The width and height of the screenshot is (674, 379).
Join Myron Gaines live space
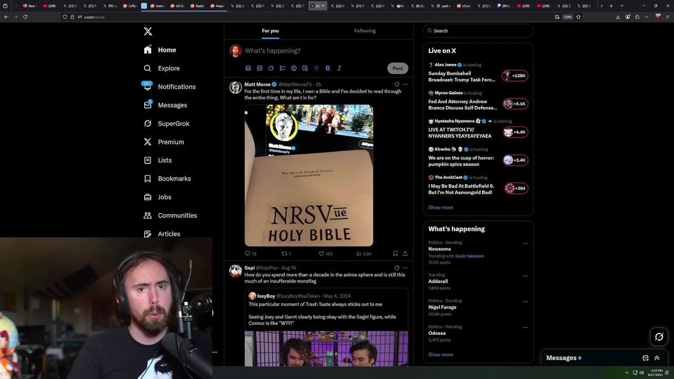(478, 101)
